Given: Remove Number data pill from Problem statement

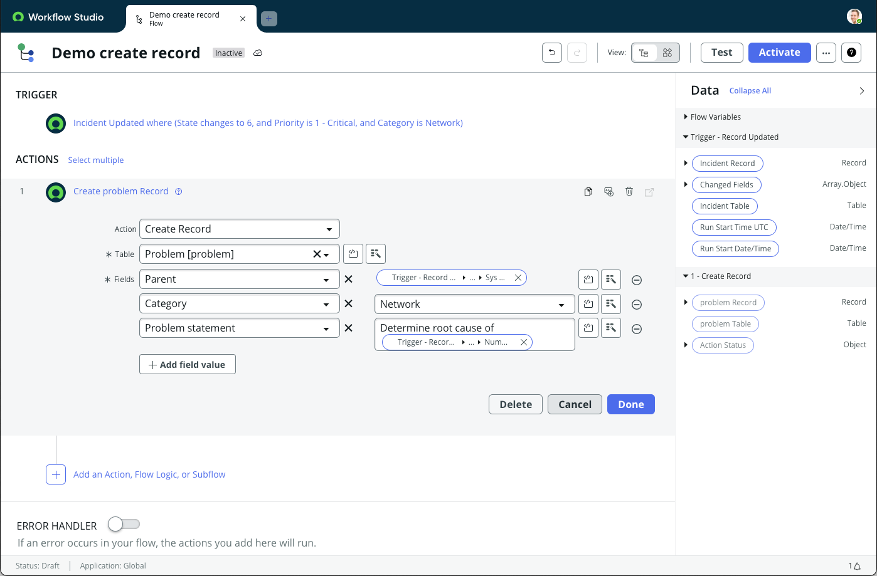Looking at the screenshot, I should [x=523, y=342].
